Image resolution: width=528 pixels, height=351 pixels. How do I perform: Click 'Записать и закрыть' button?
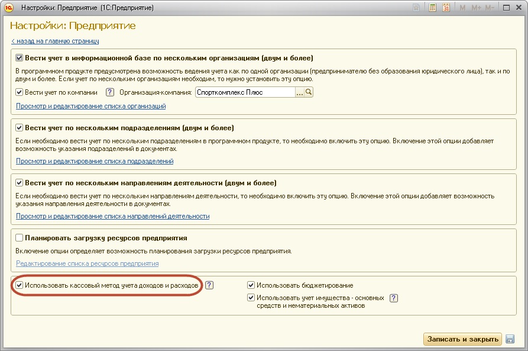click(463, 339)
